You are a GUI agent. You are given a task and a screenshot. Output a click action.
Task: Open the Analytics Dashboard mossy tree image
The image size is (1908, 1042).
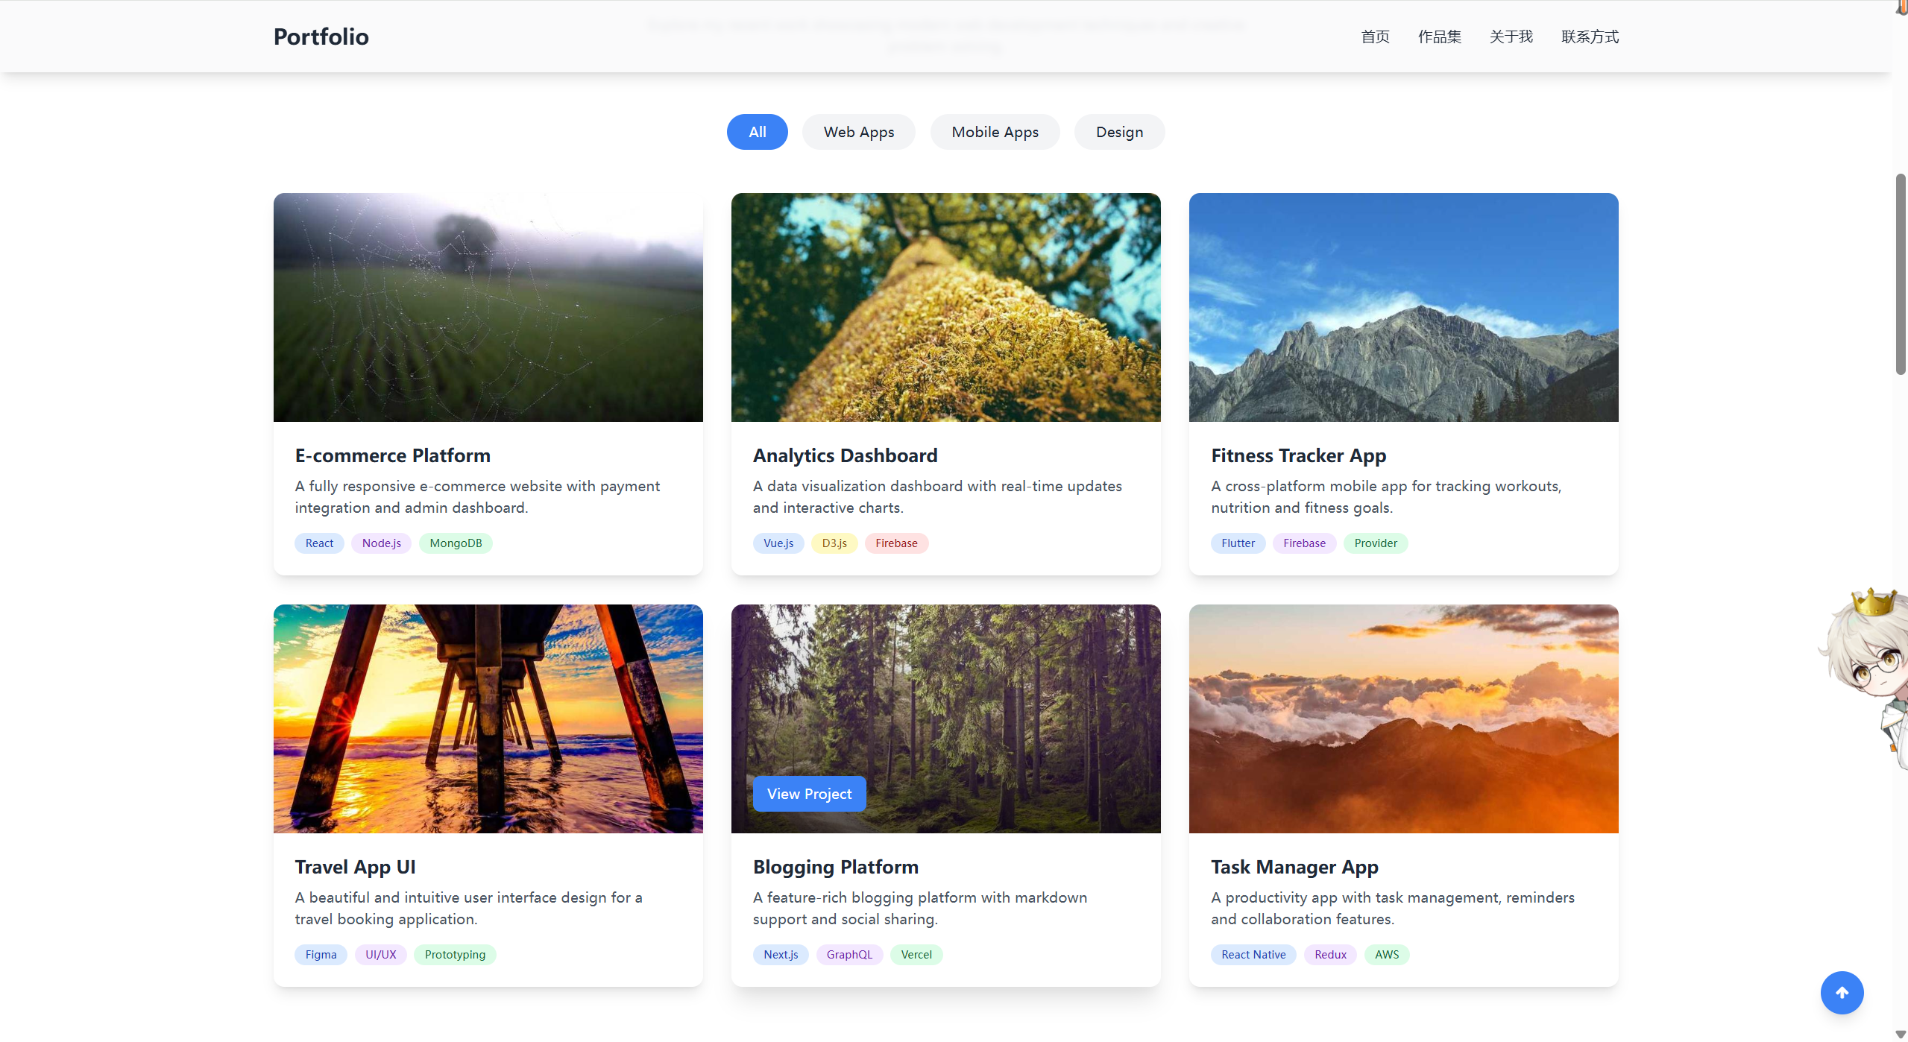[x=945, y=307]
